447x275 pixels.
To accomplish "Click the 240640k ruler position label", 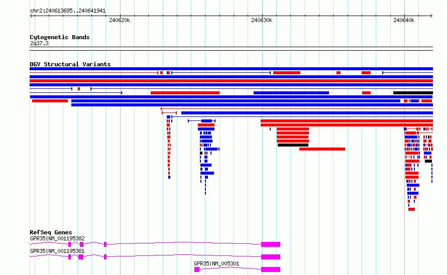I will point(404,20).
